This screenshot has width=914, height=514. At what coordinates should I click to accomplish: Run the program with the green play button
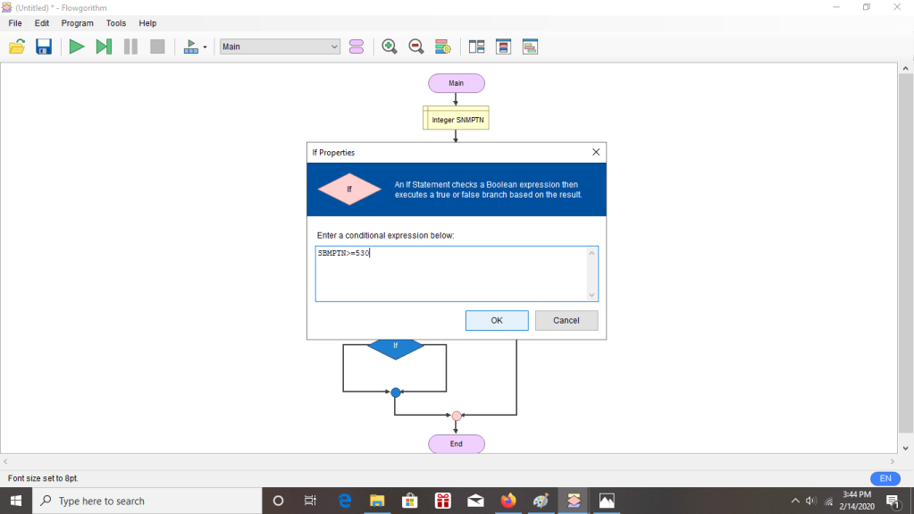(x=77, y=46)
